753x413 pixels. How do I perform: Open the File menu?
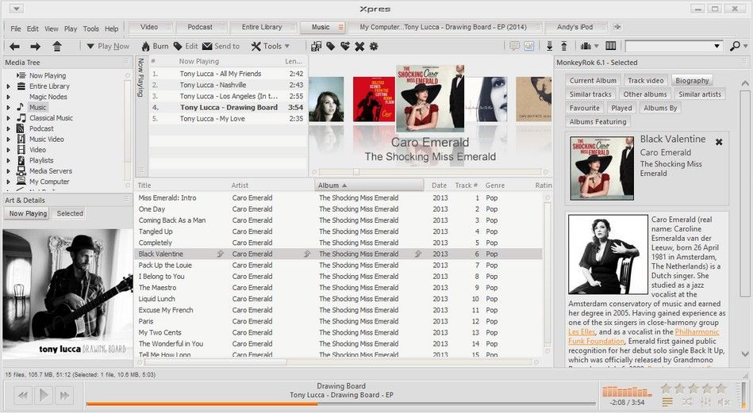click(x=16, y=29)
